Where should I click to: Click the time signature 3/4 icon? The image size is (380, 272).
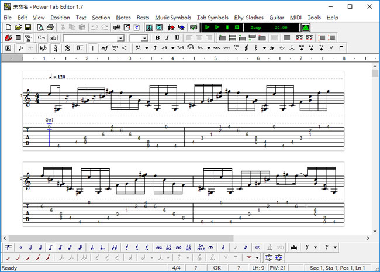[x=56, y=48]
